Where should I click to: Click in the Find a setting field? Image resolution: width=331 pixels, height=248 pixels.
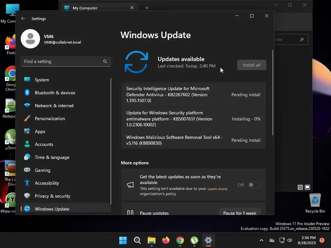[66, 61]
